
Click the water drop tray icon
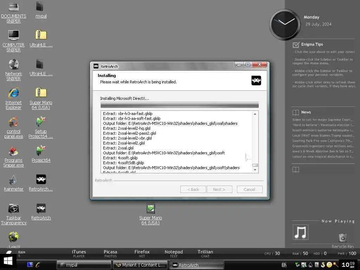coord(310,265)
